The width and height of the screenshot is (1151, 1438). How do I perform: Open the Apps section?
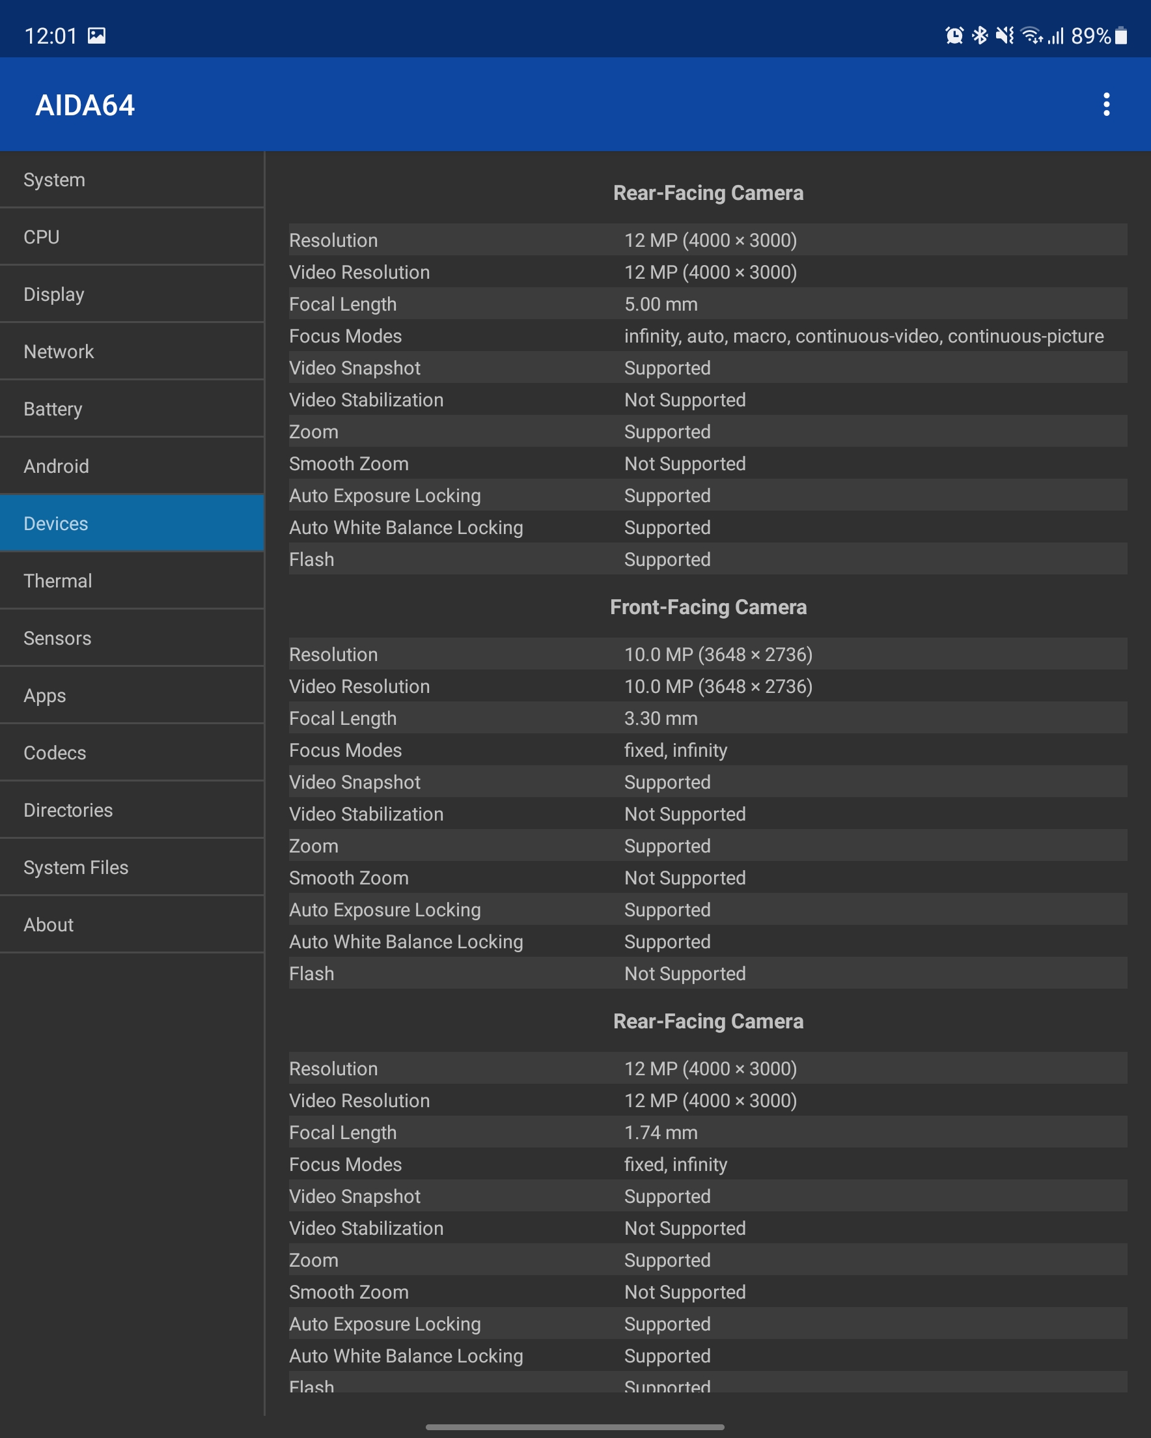click(132, 696)
